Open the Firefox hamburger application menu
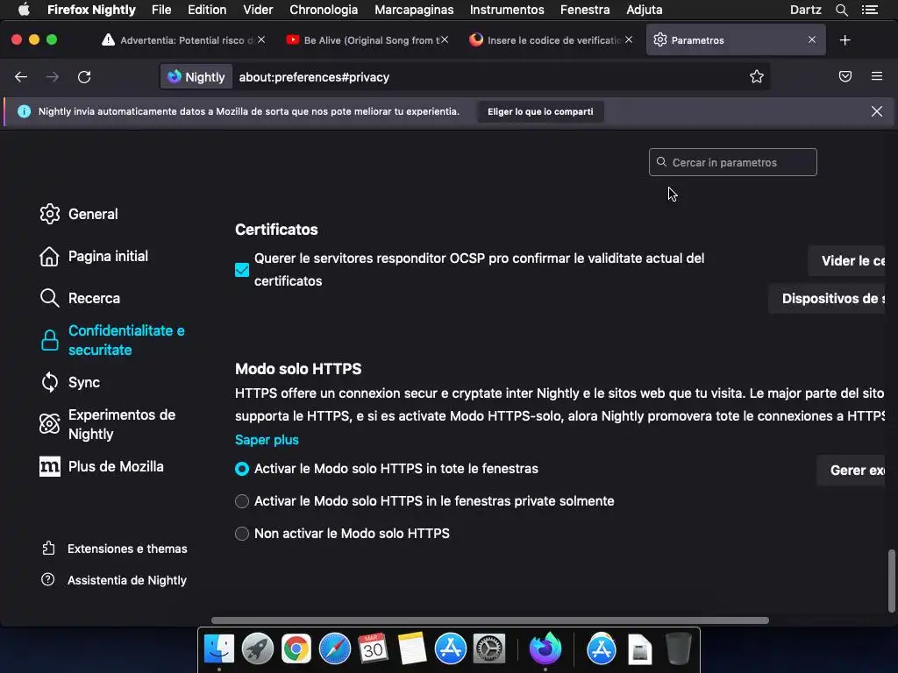Viewport: 898px width, 673px height. point(877,76)
